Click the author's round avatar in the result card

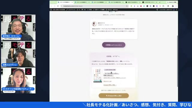(x=94, y=24)
